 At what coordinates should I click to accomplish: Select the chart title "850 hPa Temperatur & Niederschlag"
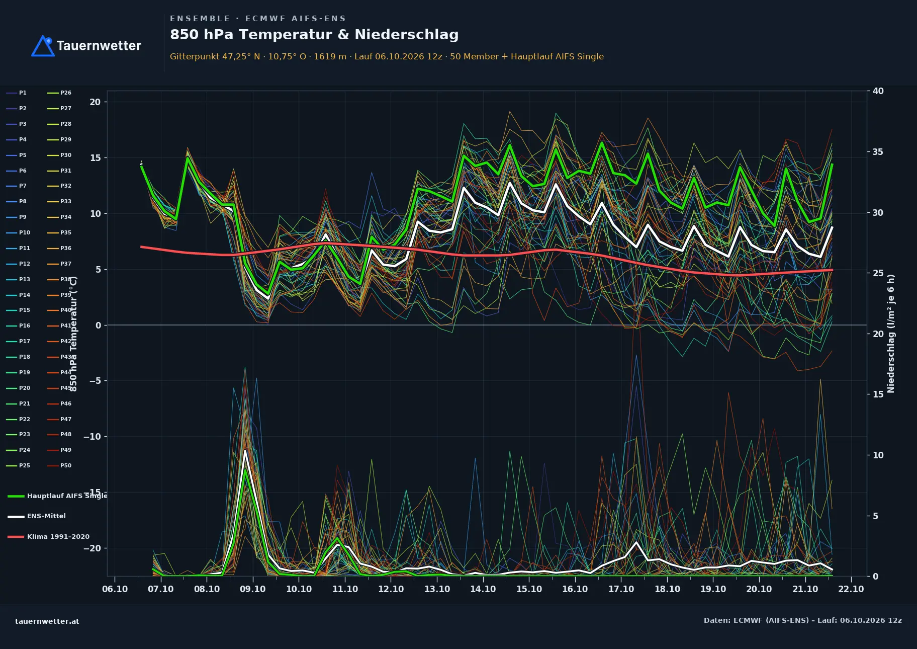314,34
